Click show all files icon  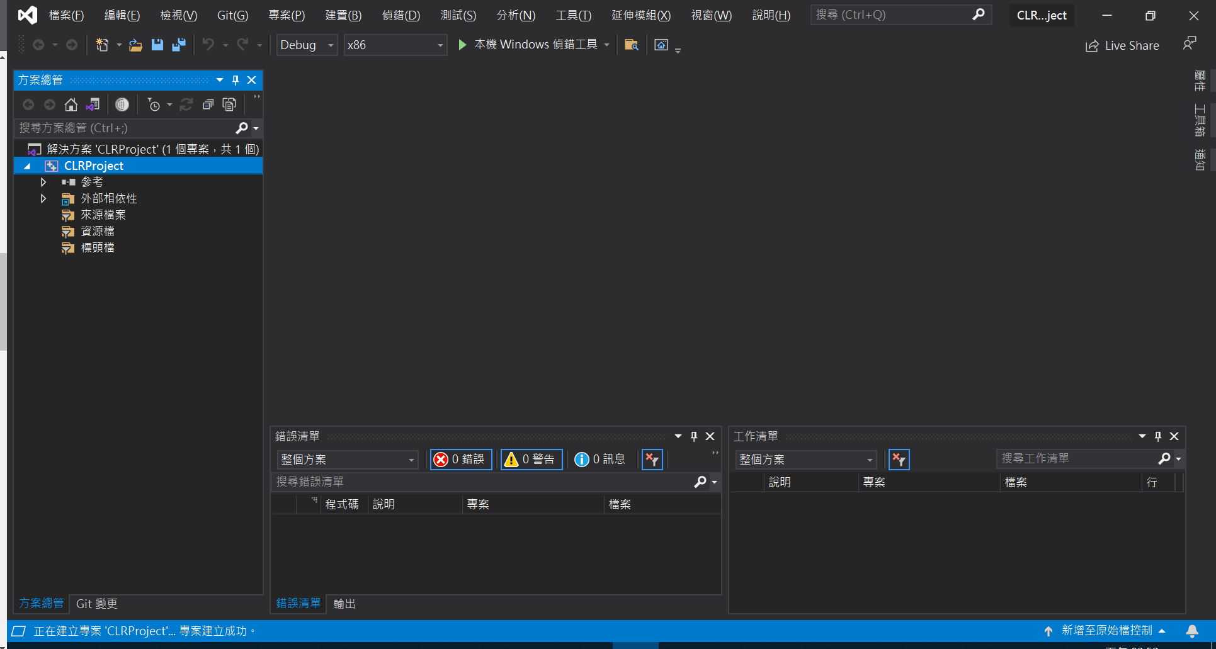[230, 104]
